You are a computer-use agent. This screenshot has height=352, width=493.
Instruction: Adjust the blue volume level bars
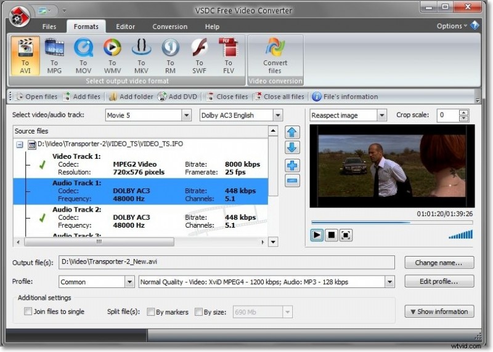pos(460,234)
